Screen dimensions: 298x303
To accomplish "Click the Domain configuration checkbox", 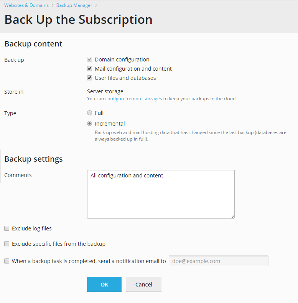I will pyautogui.click(x=89, y=60).
